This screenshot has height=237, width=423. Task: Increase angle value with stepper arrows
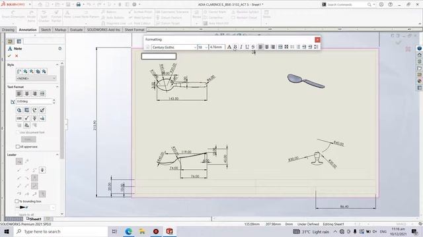(54, 100)
